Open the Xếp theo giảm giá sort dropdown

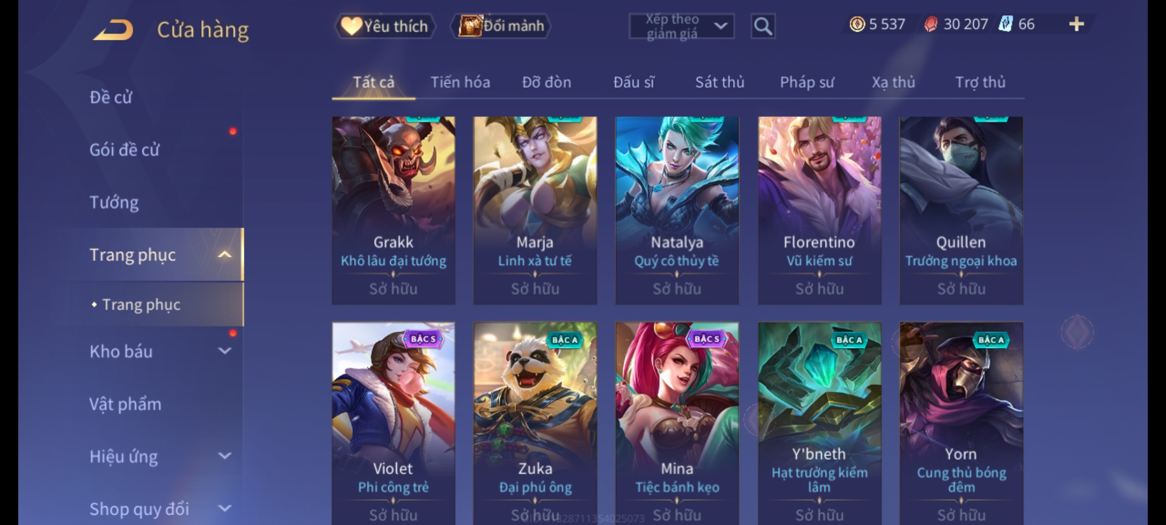pyautogui.click(x=681, y=26)
